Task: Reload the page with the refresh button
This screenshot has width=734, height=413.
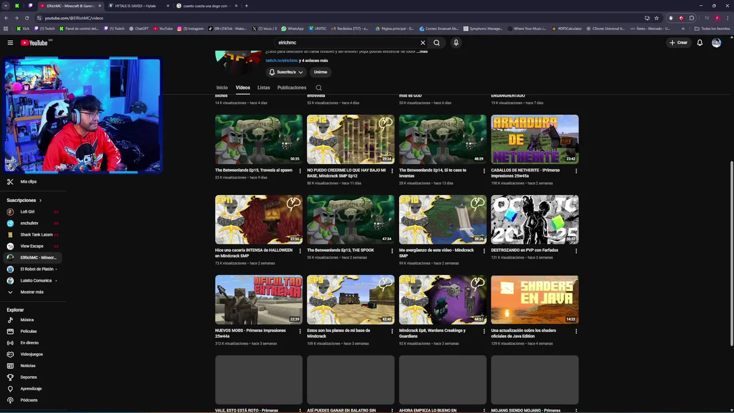Action: click(26, 18)
